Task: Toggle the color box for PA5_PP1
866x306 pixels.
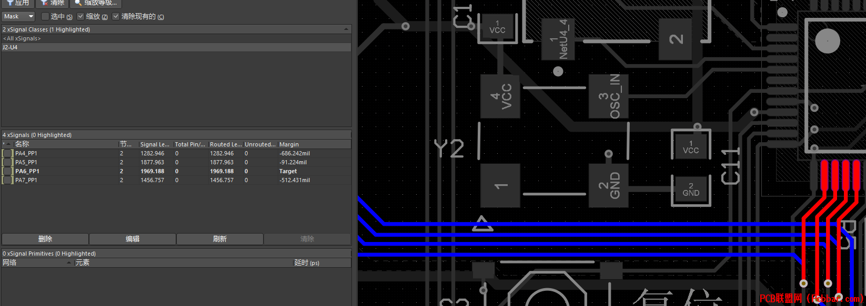Action: tap(7, 162)
